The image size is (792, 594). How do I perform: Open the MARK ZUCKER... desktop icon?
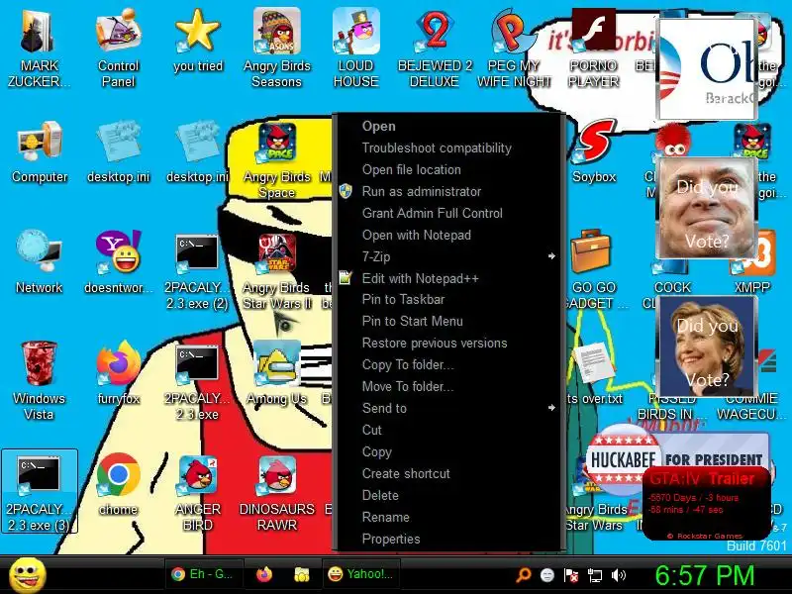tap(39, 49)
